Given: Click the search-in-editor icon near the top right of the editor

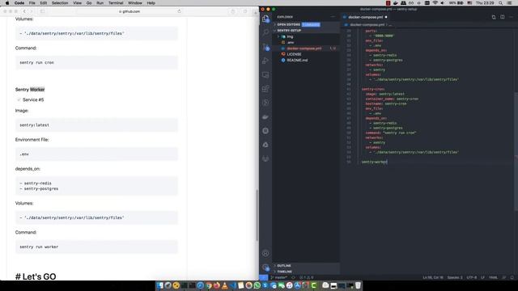Looking at the screenshot, I should (494, 17).
